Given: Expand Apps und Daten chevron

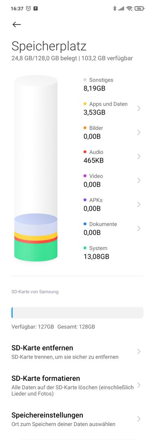Looking at the screenshot, I should [x=139, y=108].
